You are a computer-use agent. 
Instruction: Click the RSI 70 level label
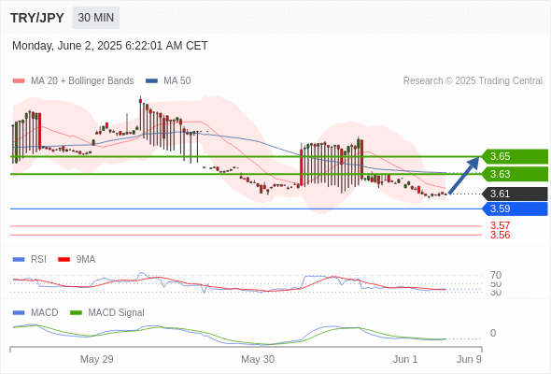pyautogui.click(x=496, y=275)
